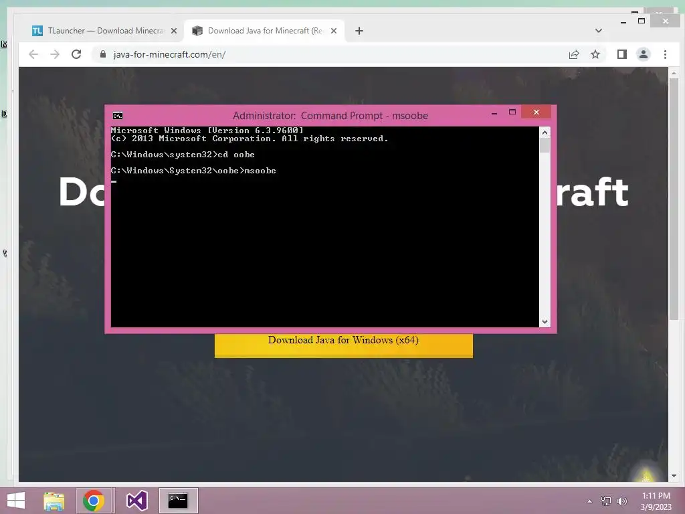The image size is (685, 514).
Task: Open the volume tray icon
Action: pos(621,501)
